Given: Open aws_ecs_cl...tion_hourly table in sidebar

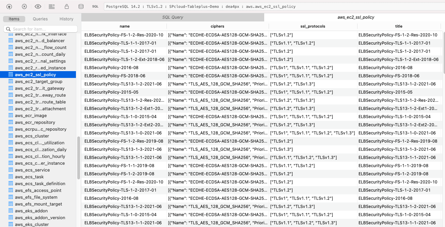Looking at the screenshot, I should (40, 157).
